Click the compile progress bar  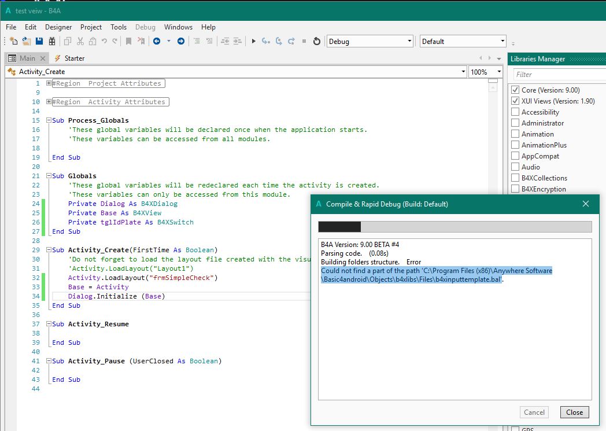454,227
